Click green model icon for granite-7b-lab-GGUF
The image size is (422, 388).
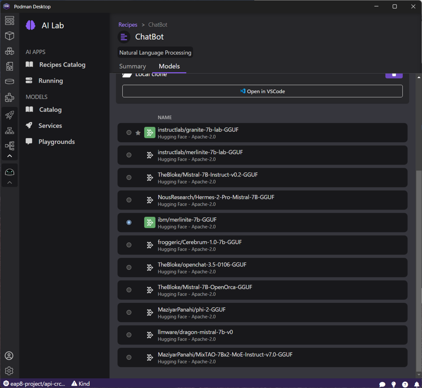click(150, 133)
